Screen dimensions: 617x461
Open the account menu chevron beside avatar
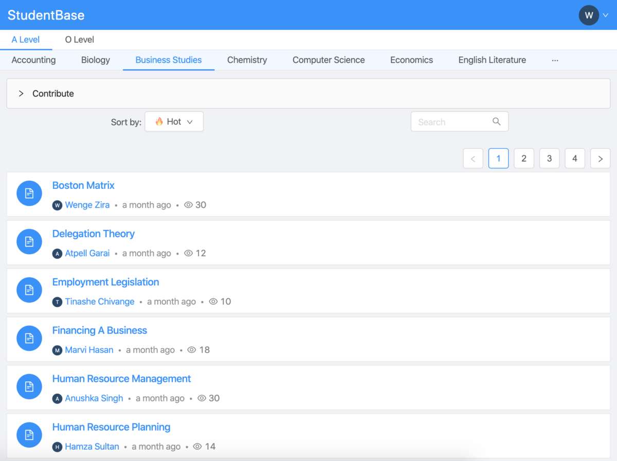[606, 15]
